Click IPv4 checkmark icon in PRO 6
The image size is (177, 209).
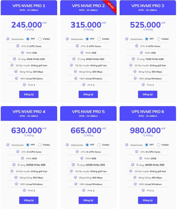(x=143, y=190)
